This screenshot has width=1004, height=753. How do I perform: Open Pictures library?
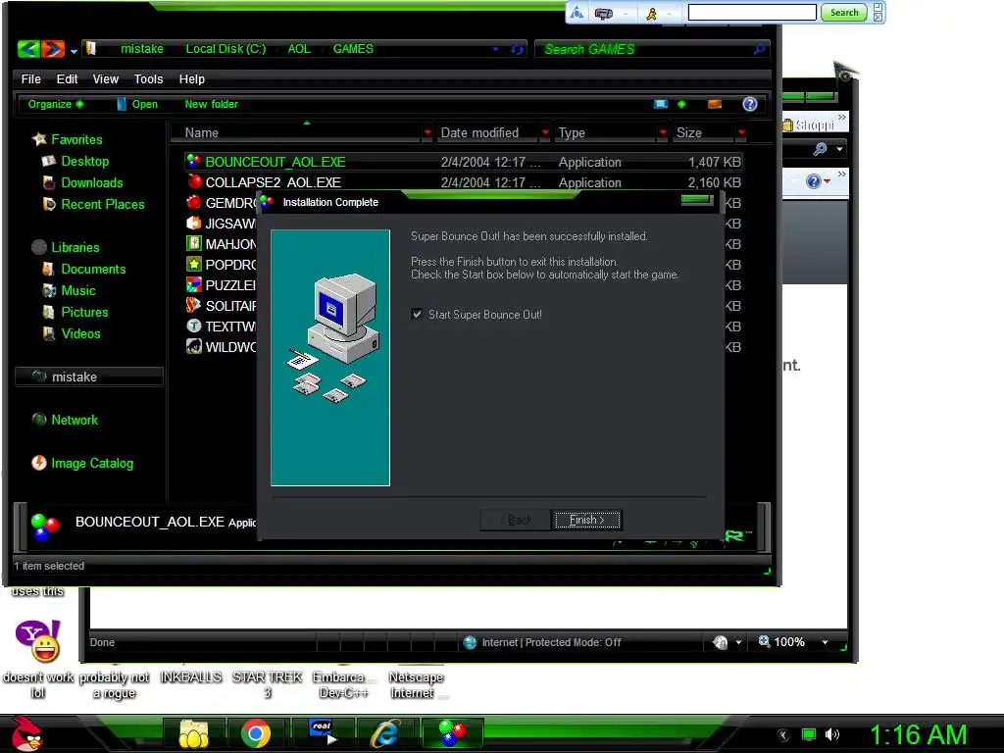75,312
